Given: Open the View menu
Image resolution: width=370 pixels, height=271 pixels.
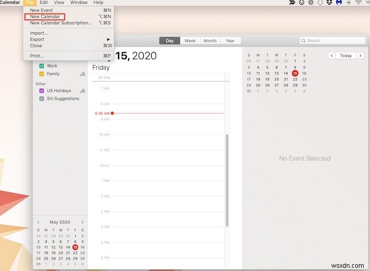Looking at the screenshot, I should tap(59, 2).
